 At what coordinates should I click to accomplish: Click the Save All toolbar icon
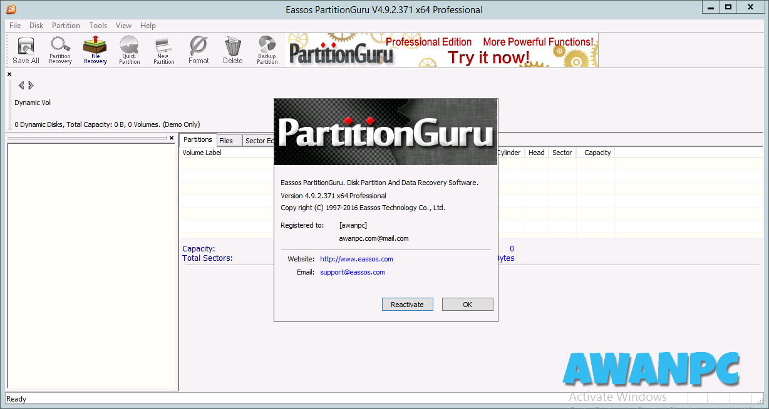click(x=26, y=50)
